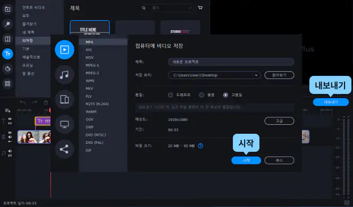Click the shopping cart store icon
The image size is (353, 207).
click(200, 7)
